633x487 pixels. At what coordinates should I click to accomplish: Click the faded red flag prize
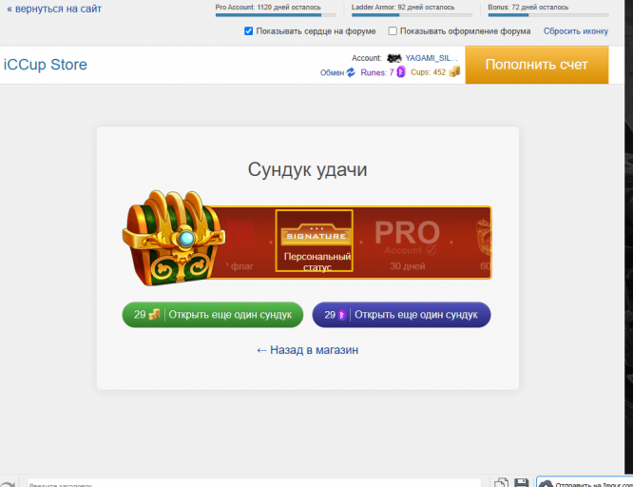pyautogui.click(x=241, y=244)
